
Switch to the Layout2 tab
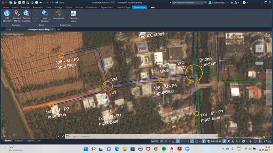click(x=30, y=141)
